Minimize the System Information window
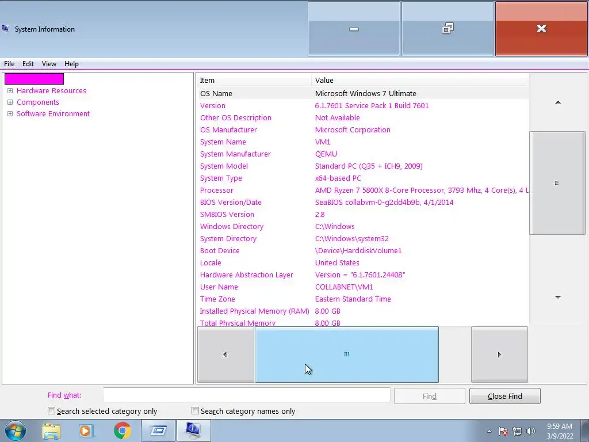The height and width of the screenshot is (442, 589). (354, 29)
